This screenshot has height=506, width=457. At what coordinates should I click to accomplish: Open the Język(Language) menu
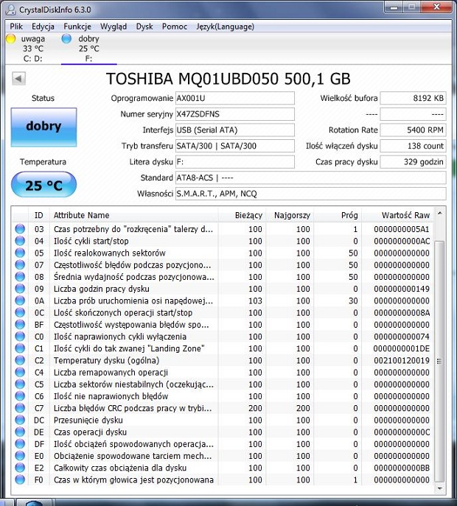pos(225,27)
